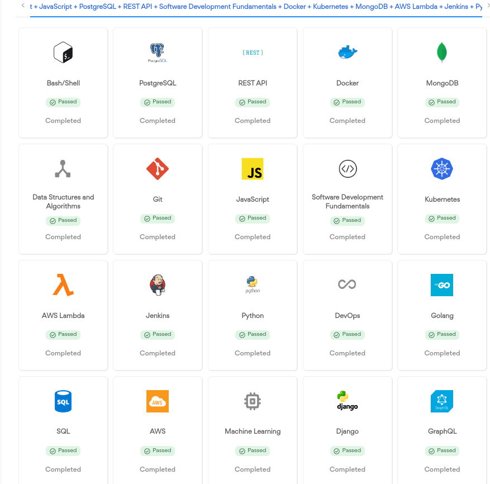The width and height of the screenshot is (490, 484).
Task: Click the Passed badge on REST API card
Action: pyautogui.click(x=253, y=102)
